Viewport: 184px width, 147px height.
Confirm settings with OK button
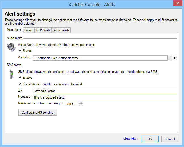pos(150,139)
